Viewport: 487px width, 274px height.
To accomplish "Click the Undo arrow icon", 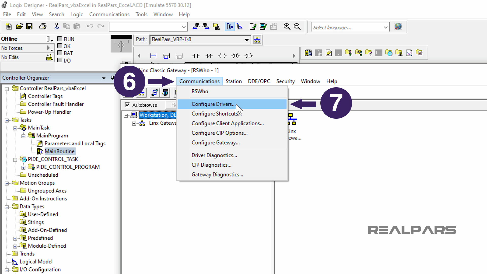I will 90,26.
